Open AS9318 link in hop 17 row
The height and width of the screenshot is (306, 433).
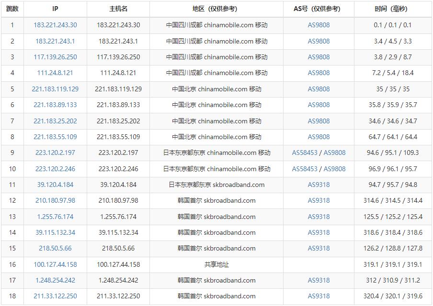(x=319, y=280)
